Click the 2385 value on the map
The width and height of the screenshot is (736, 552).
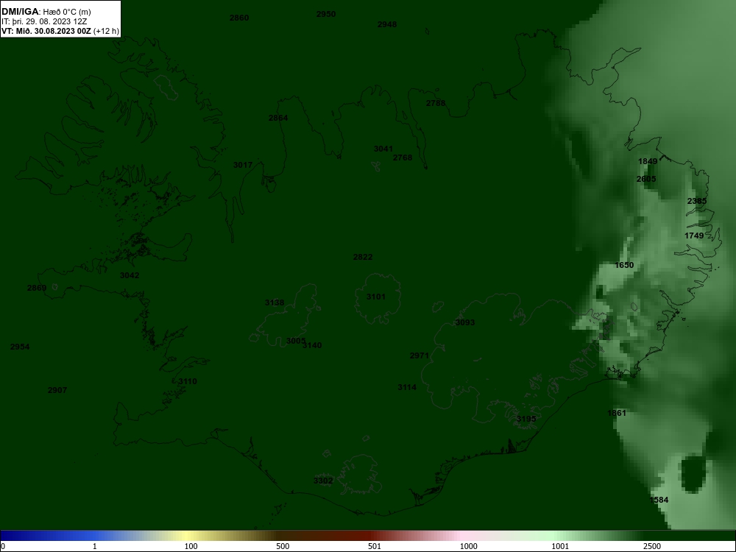coord(696,201)
